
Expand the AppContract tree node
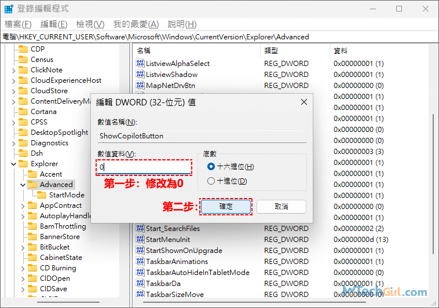[23, 206]
